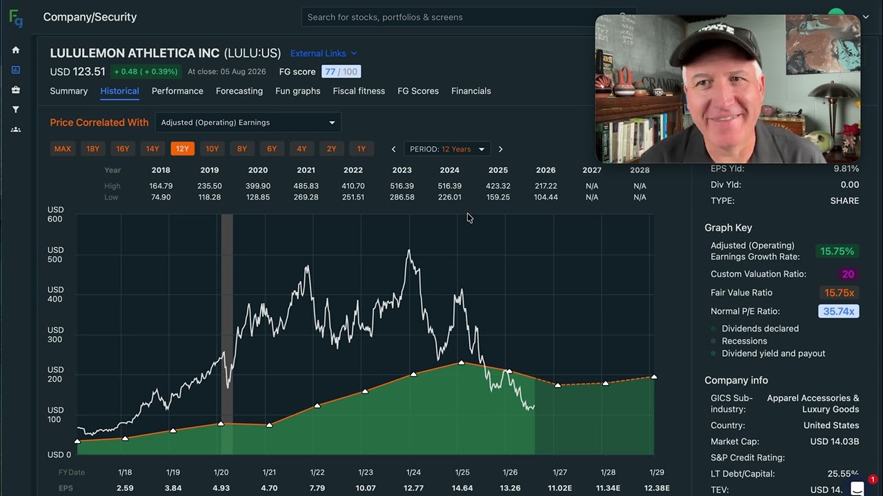Open the chart analysis sidebar icon

[x=16, y=70]
